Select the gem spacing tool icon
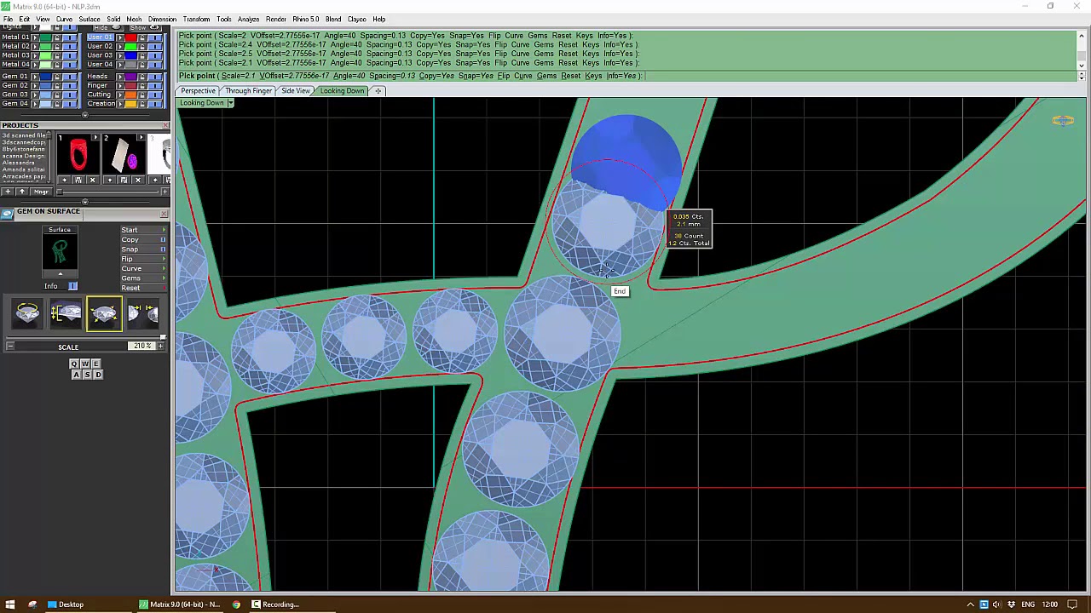The width and height of the screenshot is (1091, 613). pyautogui.click(x=143, y=313)
